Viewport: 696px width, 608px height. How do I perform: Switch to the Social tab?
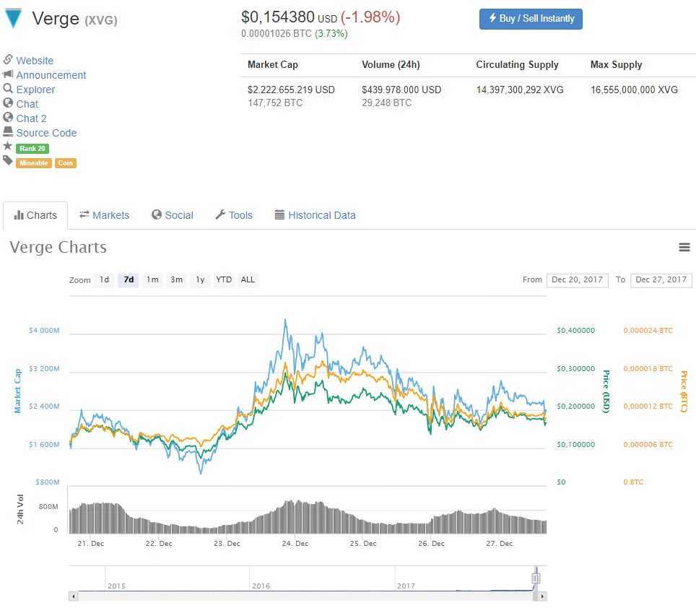tap(173, 216)
